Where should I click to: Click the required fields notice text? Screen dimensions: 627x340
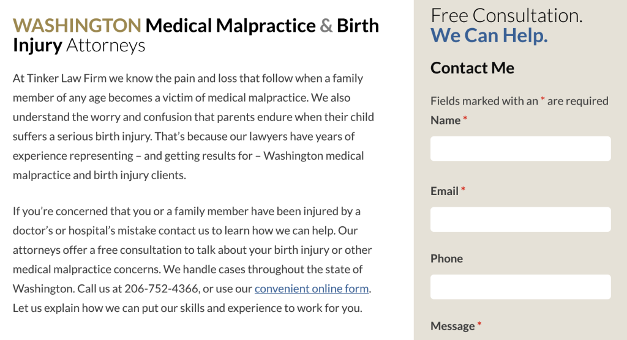519,101
